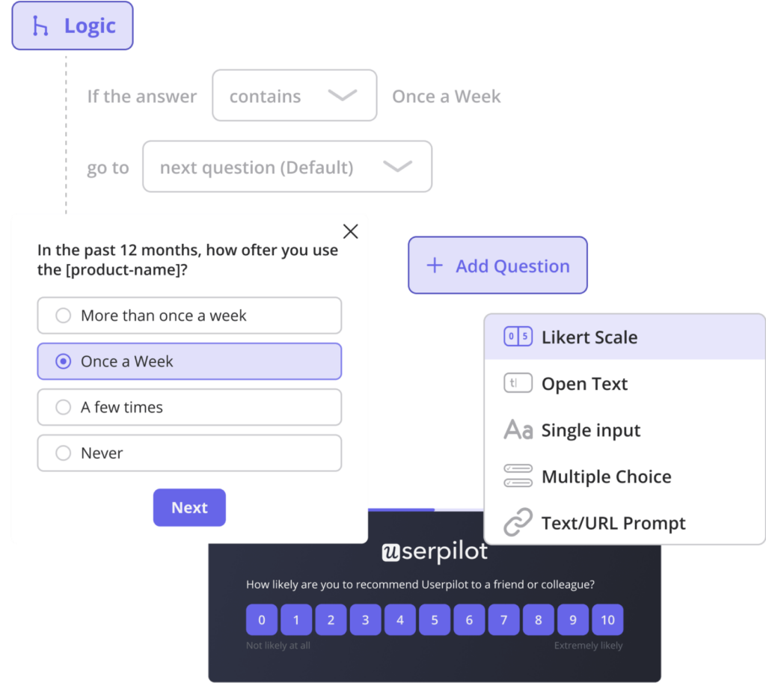This screenshot has width=766, height=683.
Task: Pick Multiple Choice from the question menu
Action: click(x=606, y=477)
